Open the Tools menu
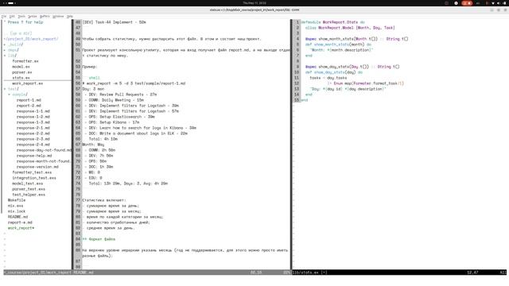This screenshot has width=509, height=286. coord(21,16)
